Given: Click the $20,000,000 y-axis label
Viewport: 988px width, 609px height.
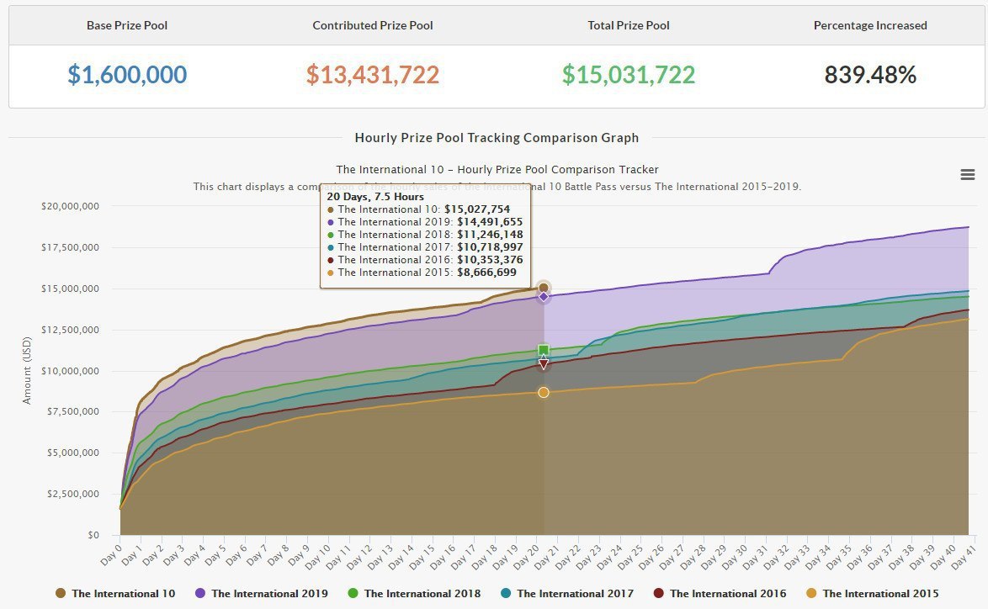Looking at the screenshot, I should pyautogui.click(x=70, y=206).
